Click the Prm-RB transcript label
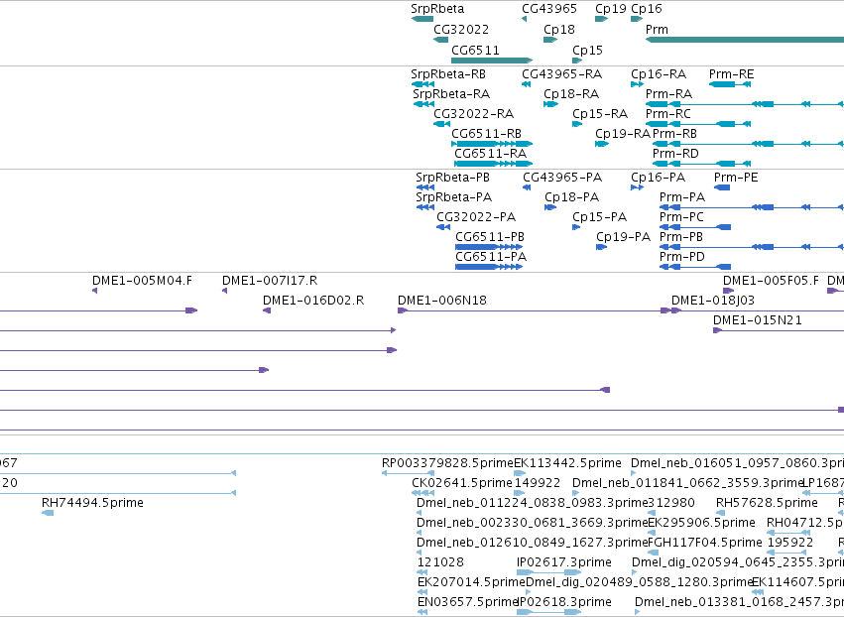844x617 pixels. (674, 134)
